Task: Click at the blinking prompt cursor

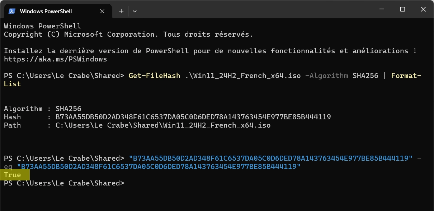Action: point(129,183)
